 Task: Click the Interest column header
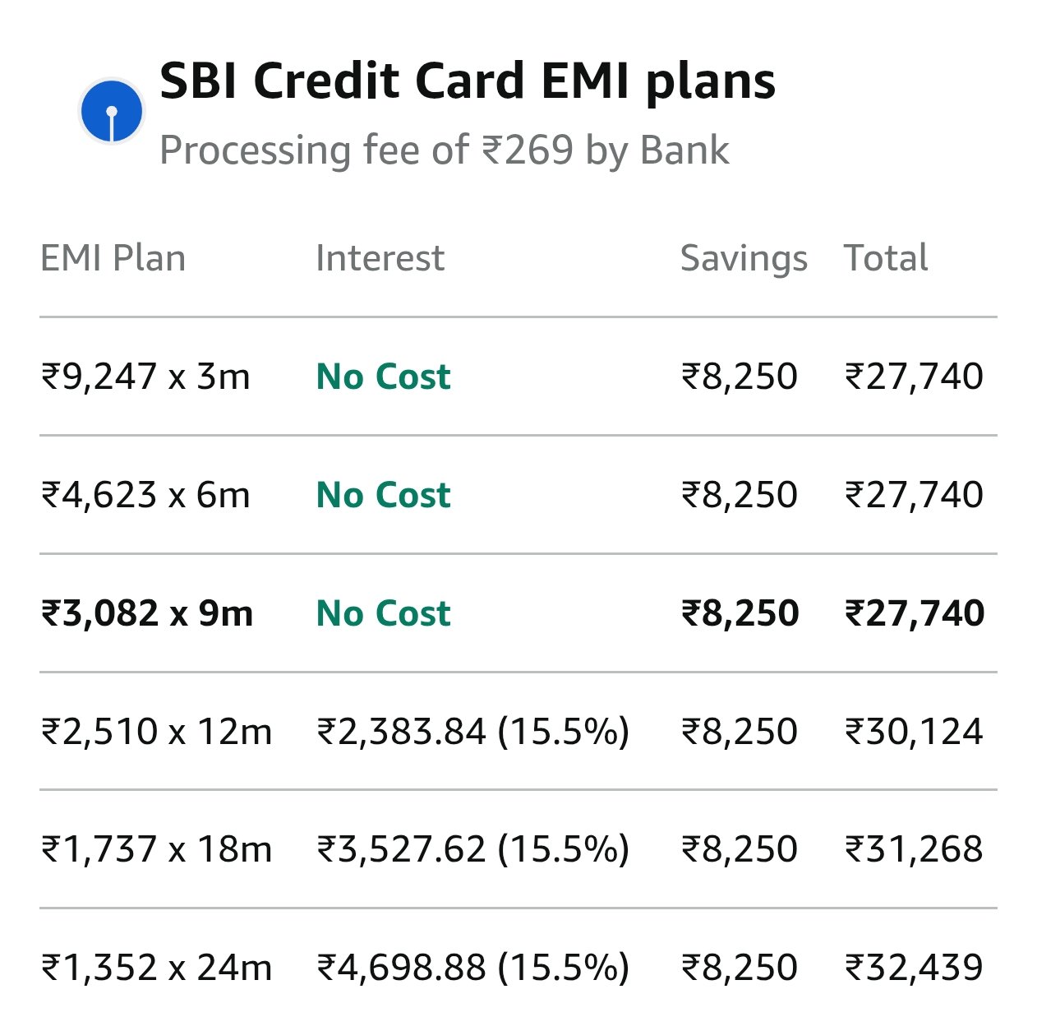pyautogui.click(x=380, y=258)
